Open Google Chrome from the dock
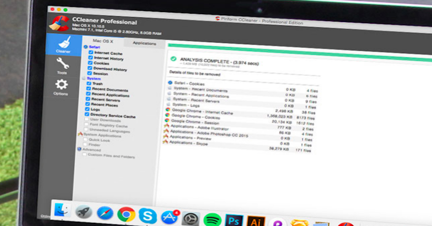The width and height of the screenshot is (432, 226). [x=125, y=214]
